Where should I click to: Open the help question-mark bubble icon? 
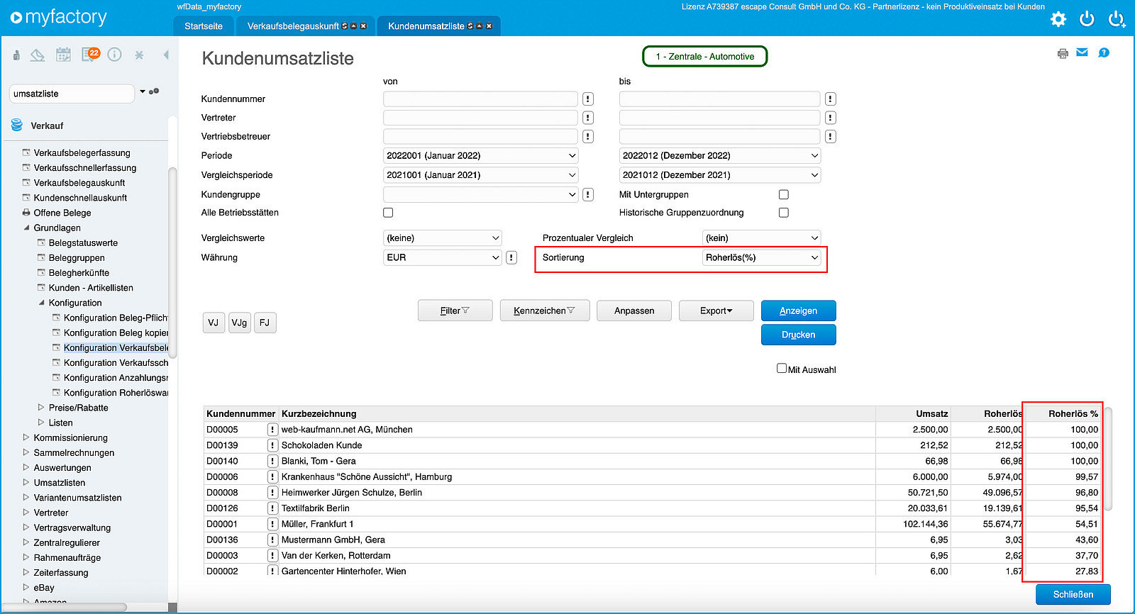(x=1104, y=52)
